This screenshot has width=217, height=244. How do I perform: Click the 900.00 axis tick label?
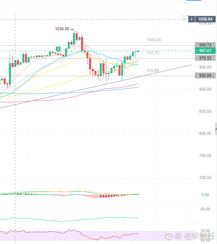click(205, 89)
